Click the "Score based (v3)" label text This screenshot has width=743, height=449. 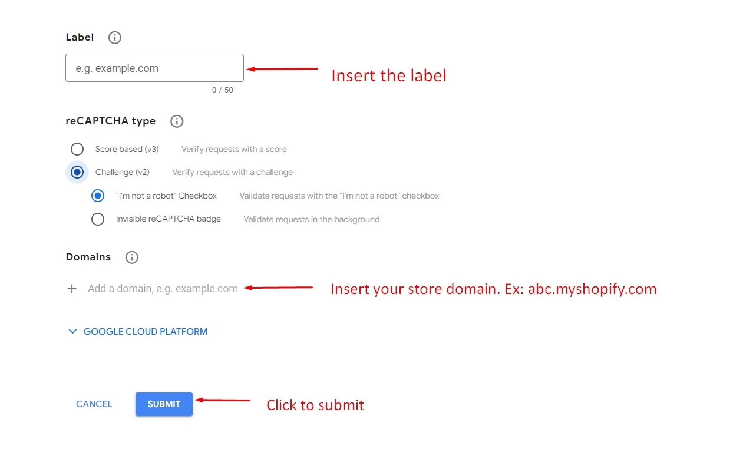[x=127, y=149]
